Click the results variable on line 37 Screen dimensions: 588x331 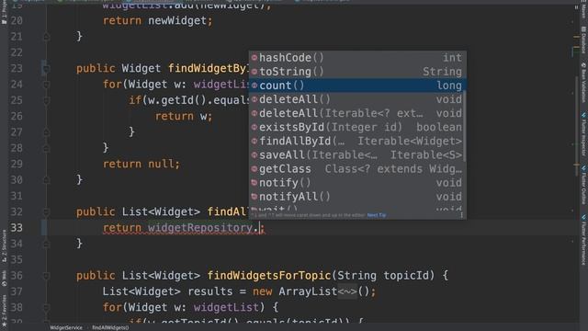(209, 291)
